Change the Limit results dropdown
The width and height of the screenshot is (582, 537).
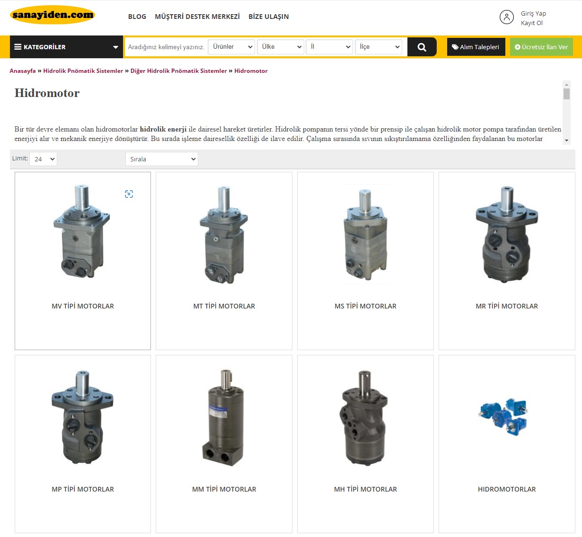pos(43,159)
